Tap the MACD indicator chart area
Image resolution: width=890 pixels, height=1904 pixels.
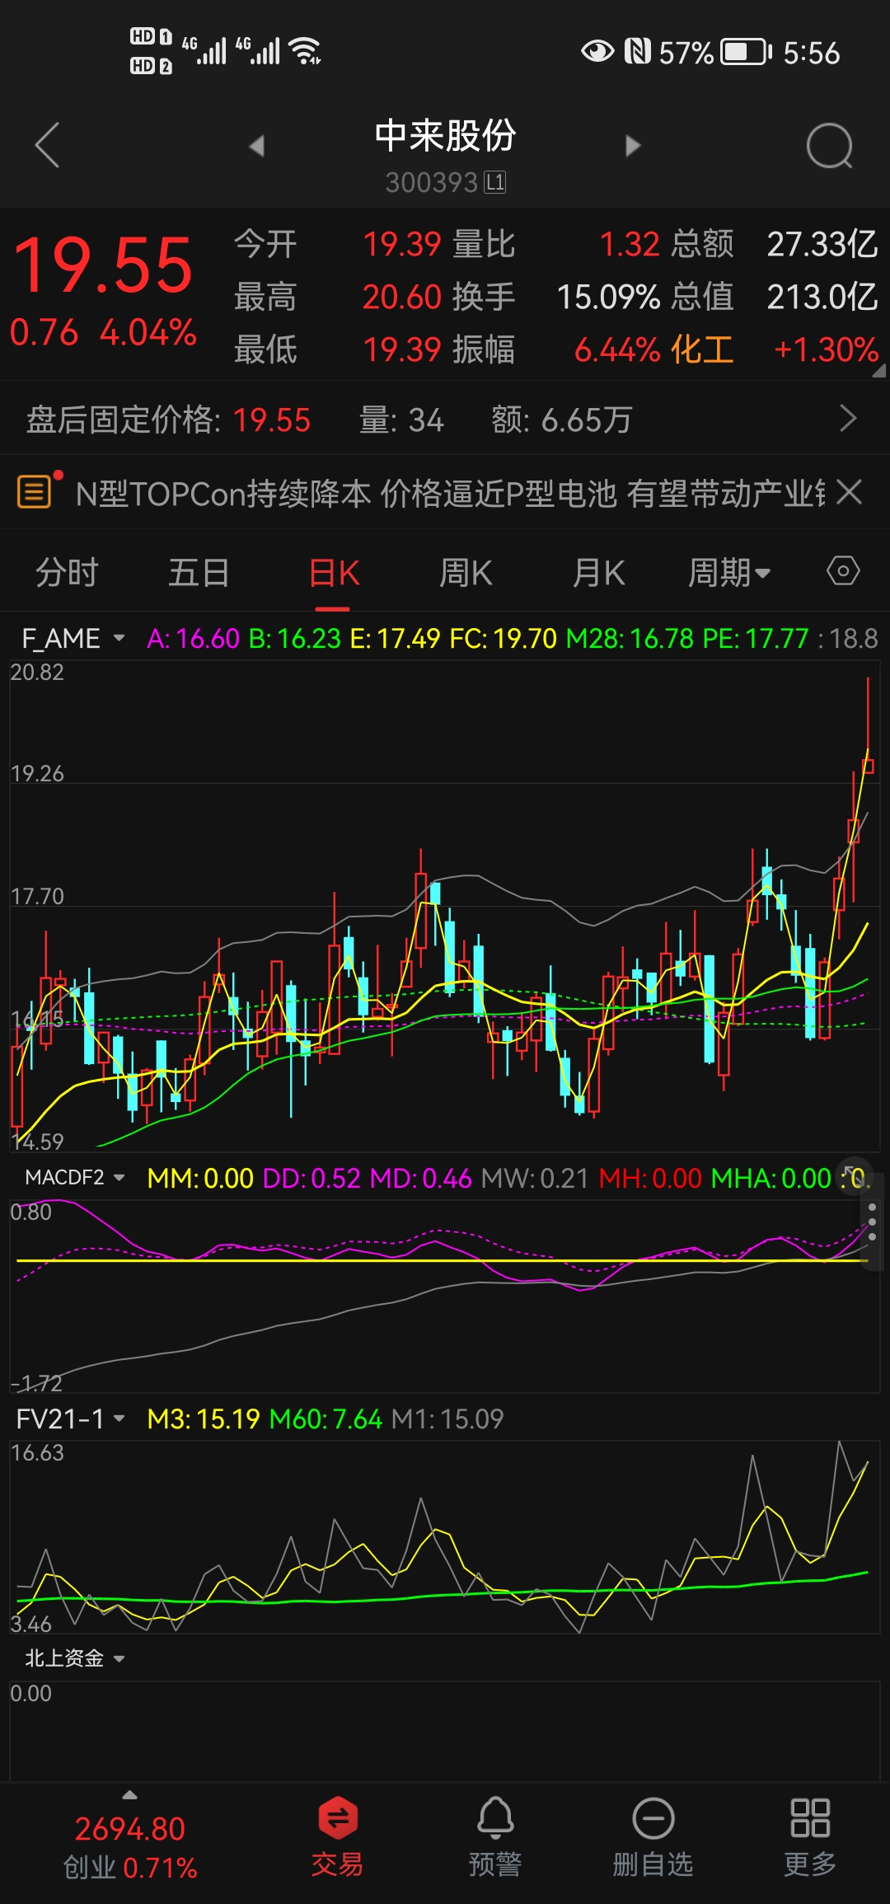tap(445, 1296)
